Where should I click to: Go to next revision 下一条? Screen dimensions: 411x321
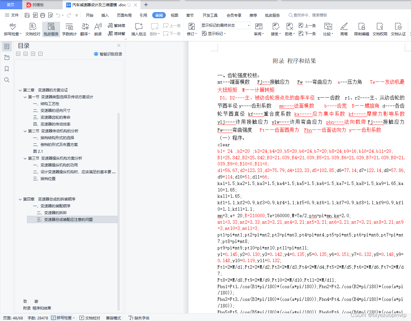coord(307,33)
